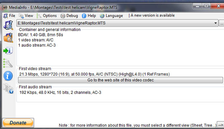The width and height of the screenshot is (224, 129).
Task: Select the open folder sidebar icon
Action: [8, 38]
